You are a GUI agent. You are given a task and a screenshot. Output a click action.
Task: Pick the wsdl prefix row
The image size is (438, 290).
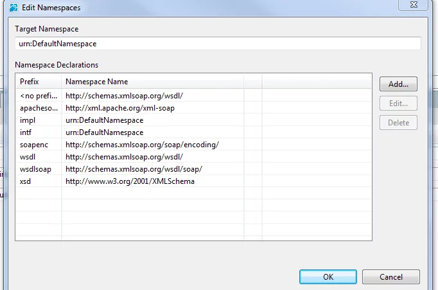pyautogui.click(x=39, y=157)
